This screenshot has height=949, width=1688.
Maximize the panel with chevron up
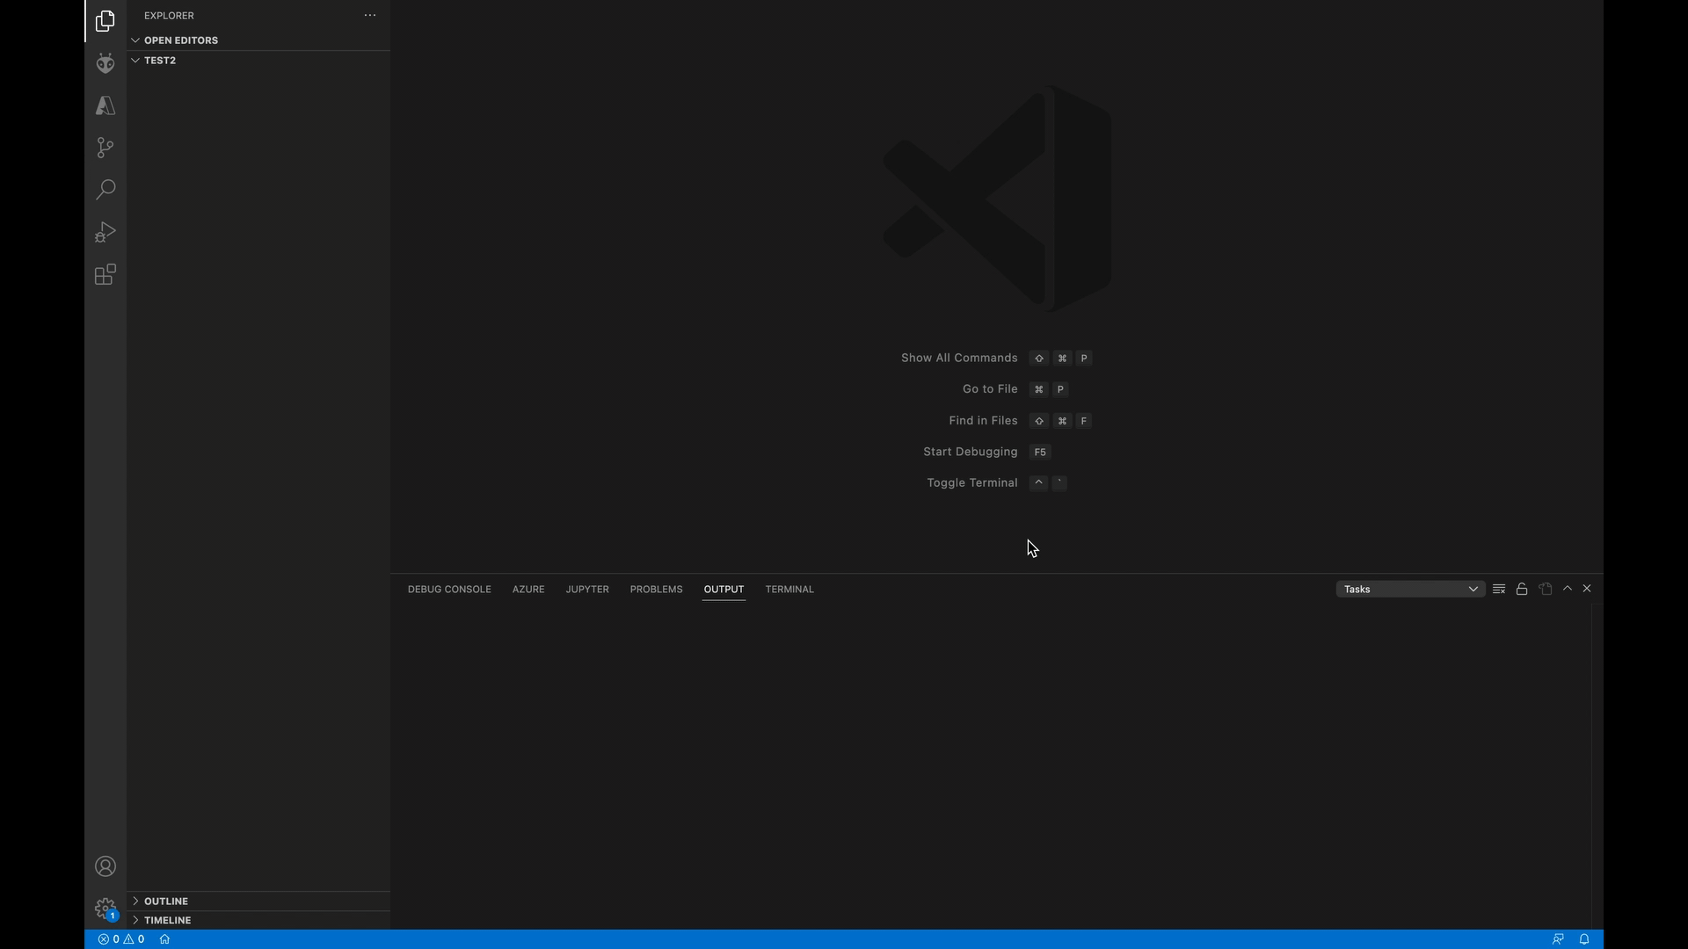click(1568, 589)
